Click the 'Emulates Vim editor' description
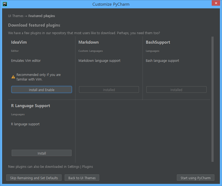Image resolution: width=222 pixels, height=186 pixels. click(26, 61)
